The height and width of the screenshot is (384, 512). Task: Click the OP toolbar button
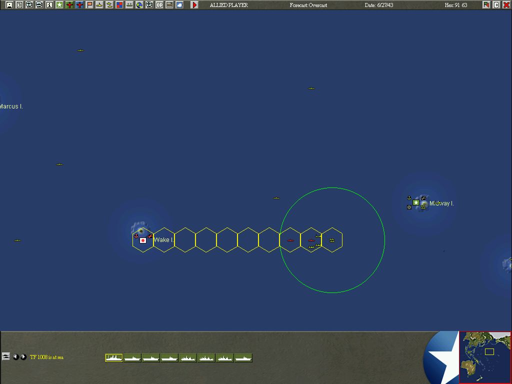coord(159,5)
